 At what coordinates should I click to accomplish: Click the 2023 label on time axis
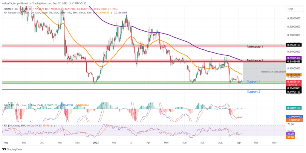96,143
